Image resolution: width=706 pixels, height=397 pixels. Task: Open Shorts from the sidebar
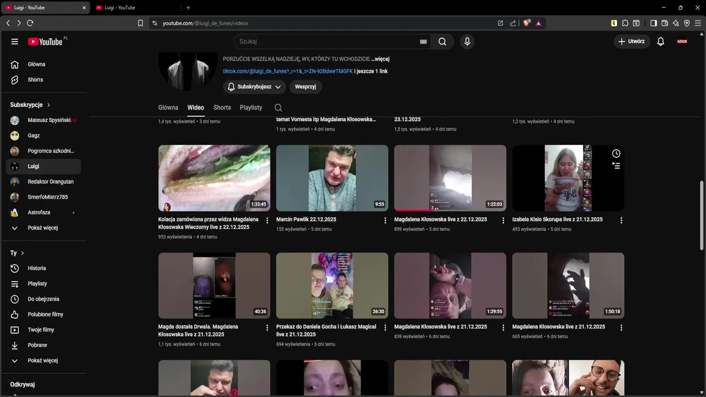click(43, 79)
